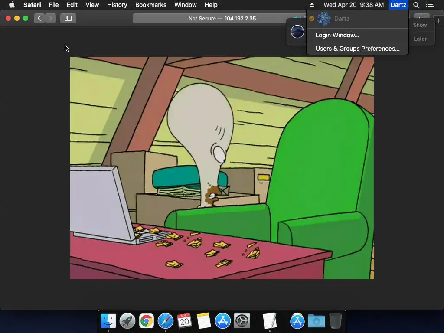Click the Safari address bar
This screenshot has width=444, height=333.
pos(222,18)
